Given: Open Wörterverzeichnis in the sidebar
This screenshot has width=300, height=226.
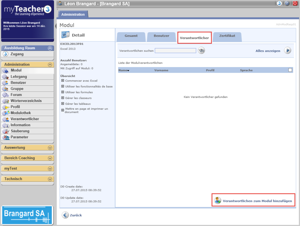Looking at the screenshot, I should pos(26,101).
